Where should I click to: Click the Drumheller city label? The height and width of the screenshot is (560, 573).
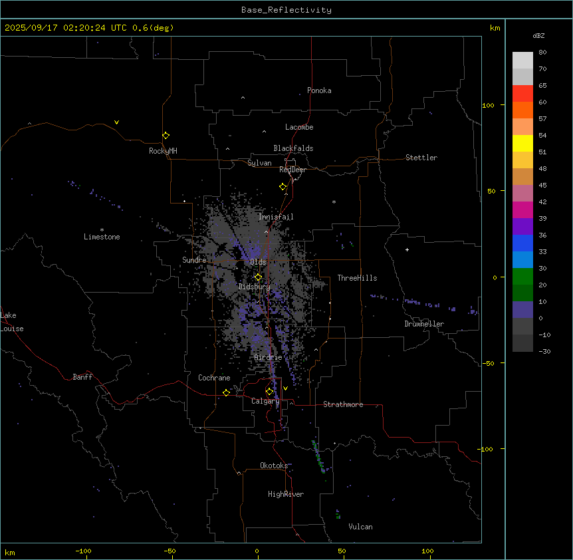[x=424, y=324]
